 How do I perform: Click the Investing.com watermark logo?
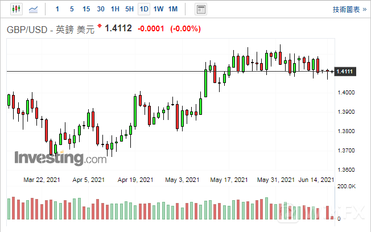(60, 158)
